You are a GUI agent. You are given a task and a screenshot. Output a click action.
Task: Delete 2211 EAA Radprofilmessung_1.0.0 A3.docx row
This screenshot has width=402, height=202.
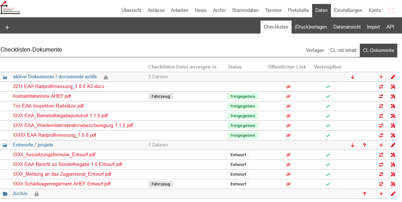pyautogui.click(x=393, y=87)
